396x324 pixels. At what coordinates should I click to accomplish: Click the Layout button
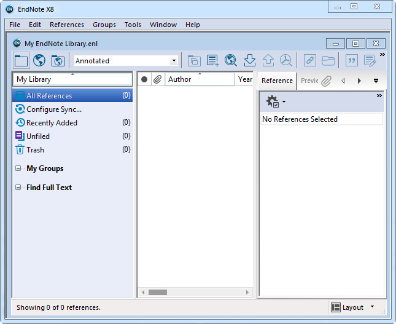pos(353,307)
